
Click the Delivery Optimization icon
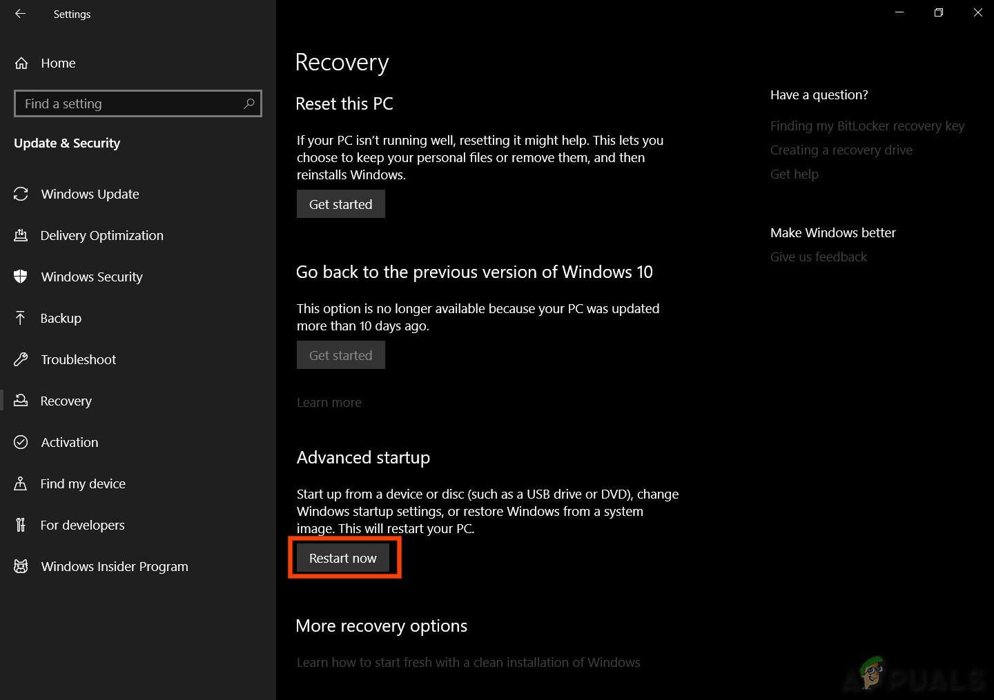click(x=21, y=236)
